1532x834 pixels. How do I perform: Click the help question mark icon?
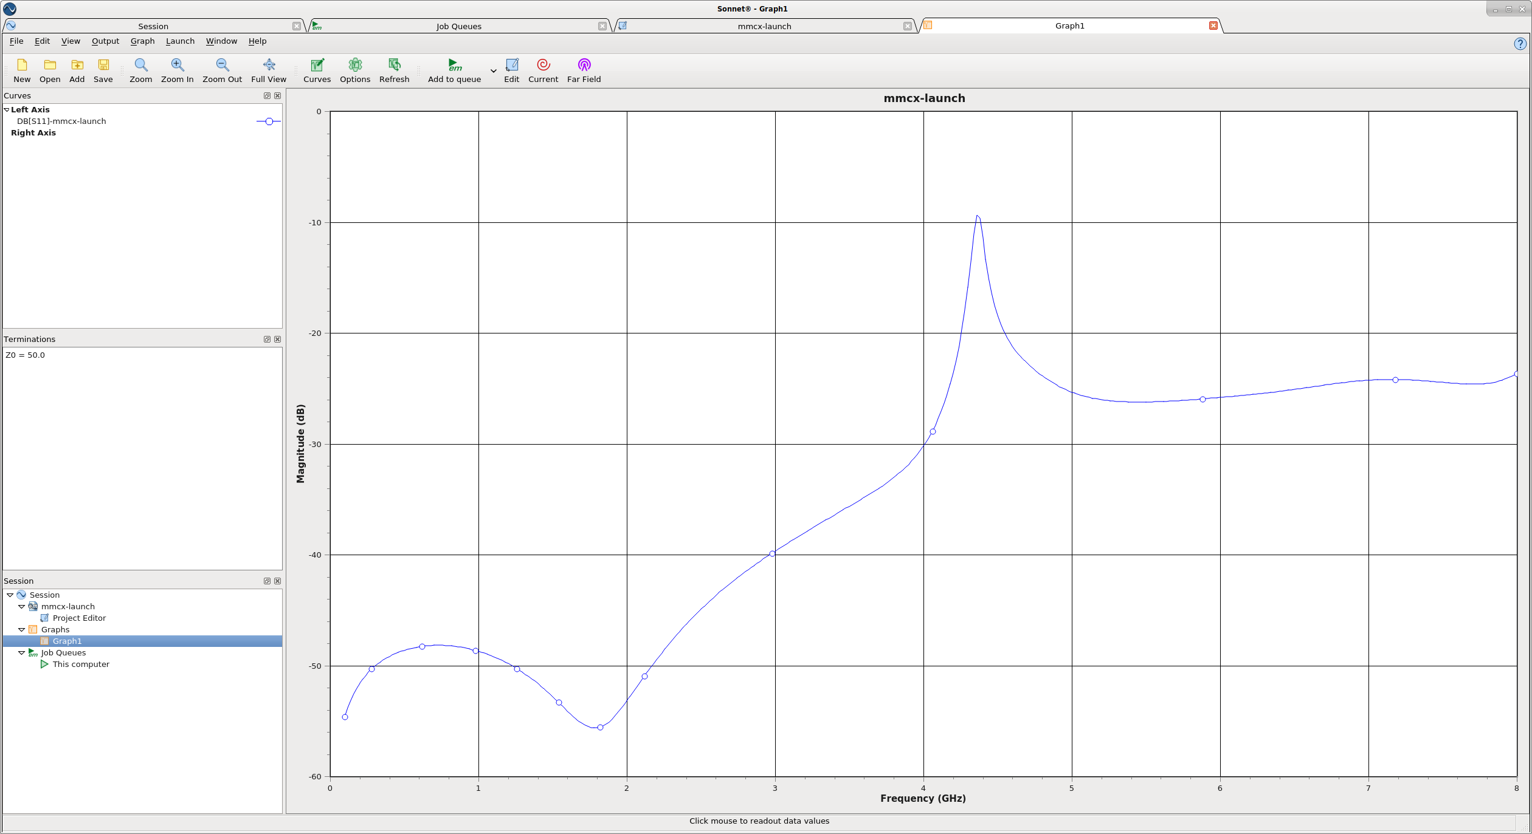point(1520,44)
